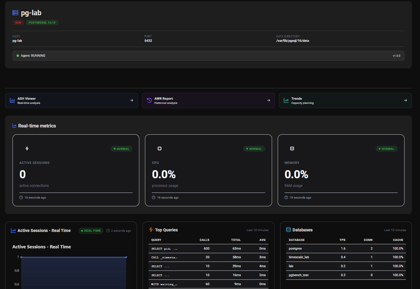The height and width of the screenshot is (289, 420).
Task: Click the v1.0.0 agent version
Action: (396, 56)
